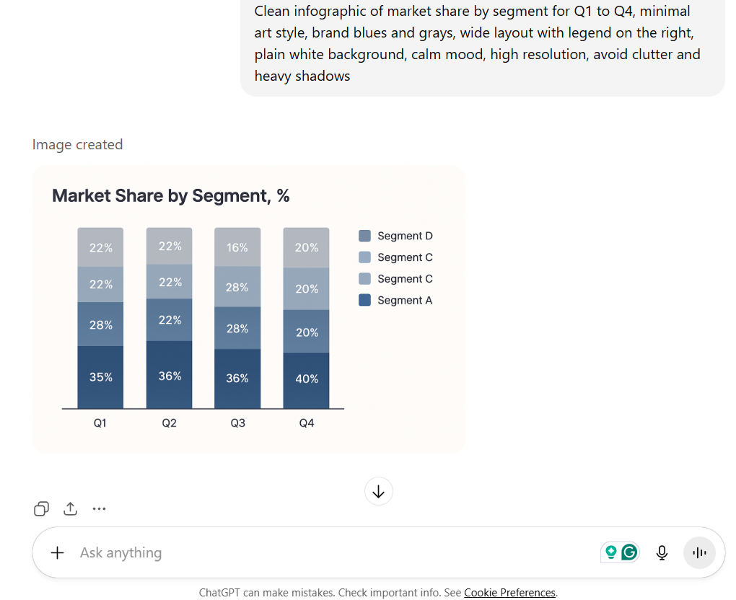Screen dimensions: 736x600
Task: Click the user prompt message bubble
Action: [x=482, y=43]
